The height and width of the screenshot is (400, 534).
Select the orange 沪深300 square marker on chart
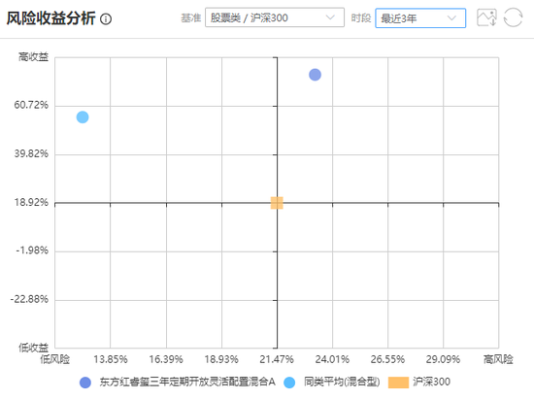(277, 203)
